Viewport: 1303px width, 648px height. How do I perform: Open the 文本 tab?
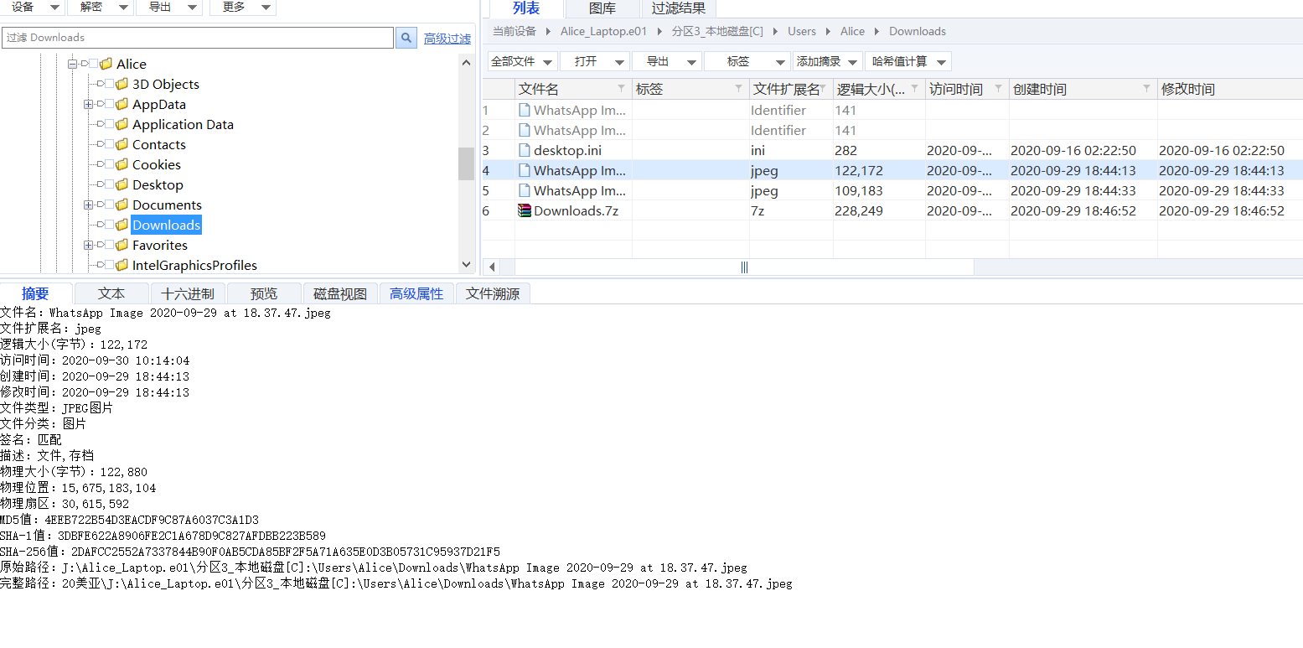111,293
